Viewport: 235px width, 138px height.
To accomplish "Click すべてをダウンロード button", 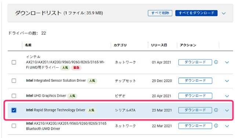I will [196, 13].
